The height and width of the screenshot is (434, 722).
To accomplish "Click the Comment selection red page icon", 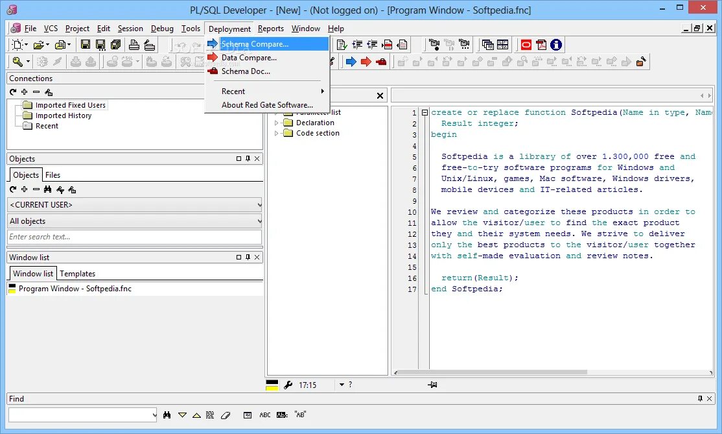I will (x=387, y=45).
